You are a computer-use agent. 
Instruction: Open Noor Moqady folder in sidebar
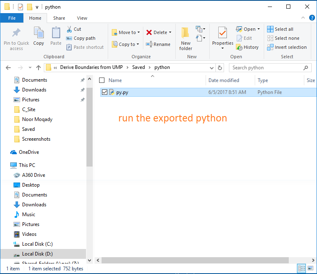pyautogui.click(x=34, y=119)
